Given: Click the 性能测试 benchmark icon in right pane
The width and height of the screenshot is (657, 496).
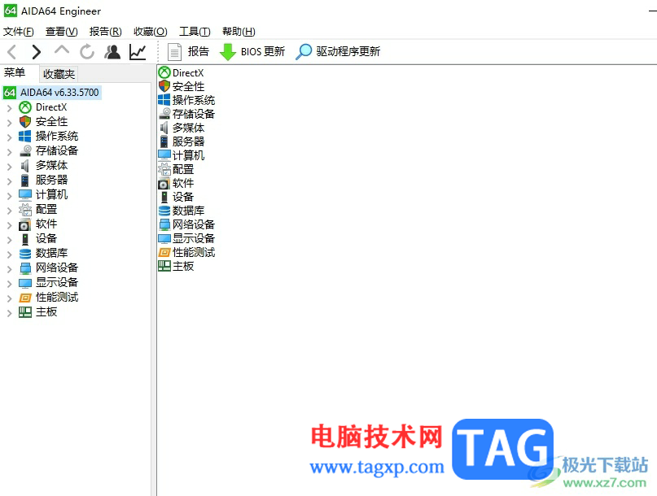Looking at the screenshot, I should [164, 252].
